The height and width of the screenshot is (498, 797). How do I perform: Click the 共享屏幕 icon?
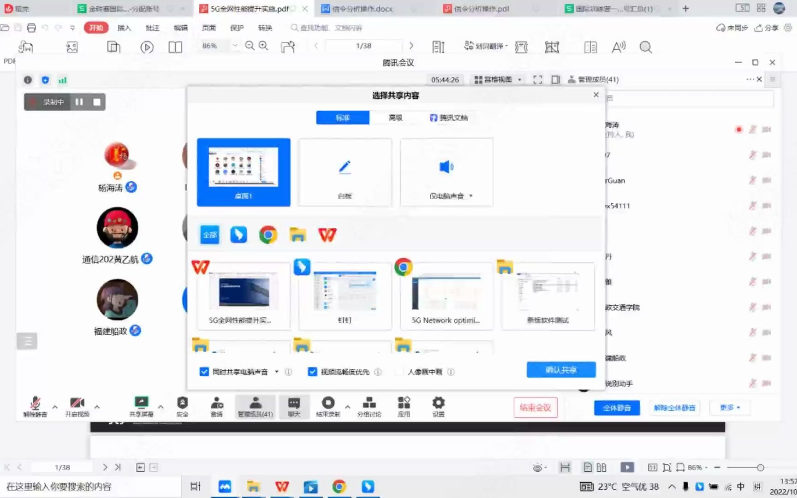pyautogui.click(x=141, y=406)
